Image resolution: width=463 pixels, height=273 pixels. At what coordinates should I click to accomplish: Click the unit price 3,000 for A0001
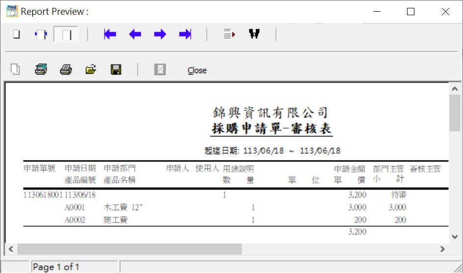pyautogui.click(x=357, y=207)
